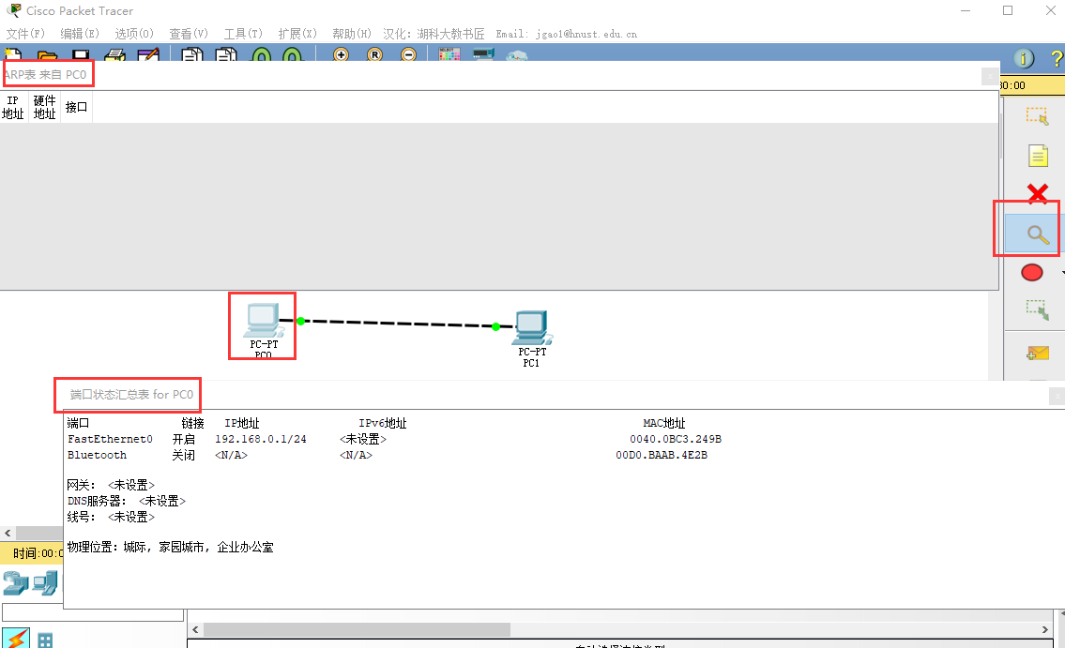Choose the Place Note tool

tap(1038, 156)
